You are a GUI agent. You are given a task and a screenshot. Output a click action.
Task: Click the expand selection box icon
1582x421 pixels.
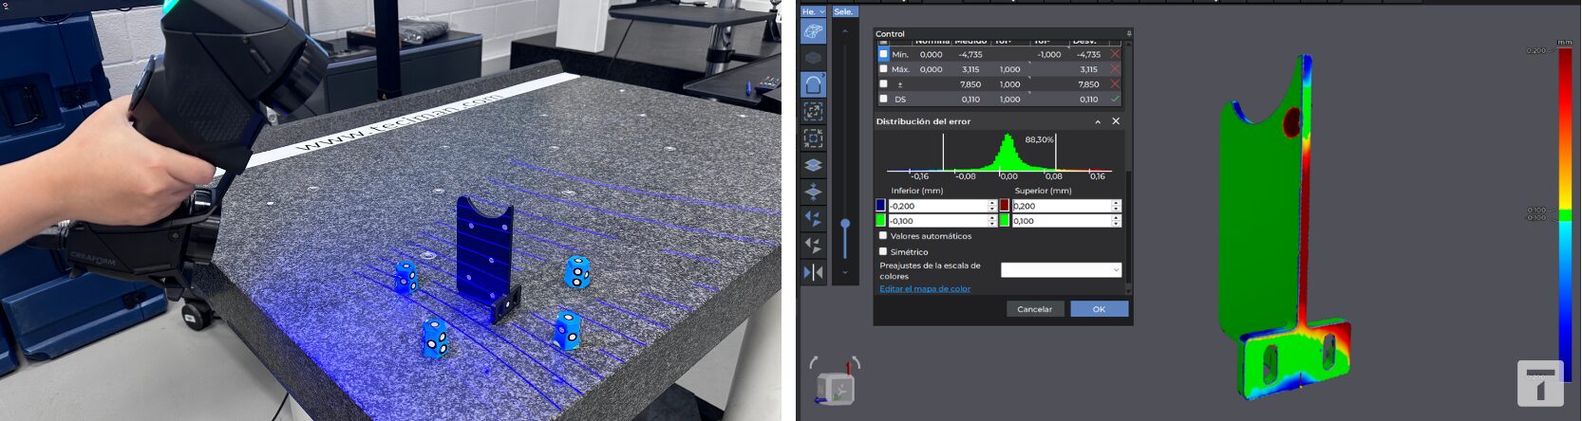[x=813, y=111]
